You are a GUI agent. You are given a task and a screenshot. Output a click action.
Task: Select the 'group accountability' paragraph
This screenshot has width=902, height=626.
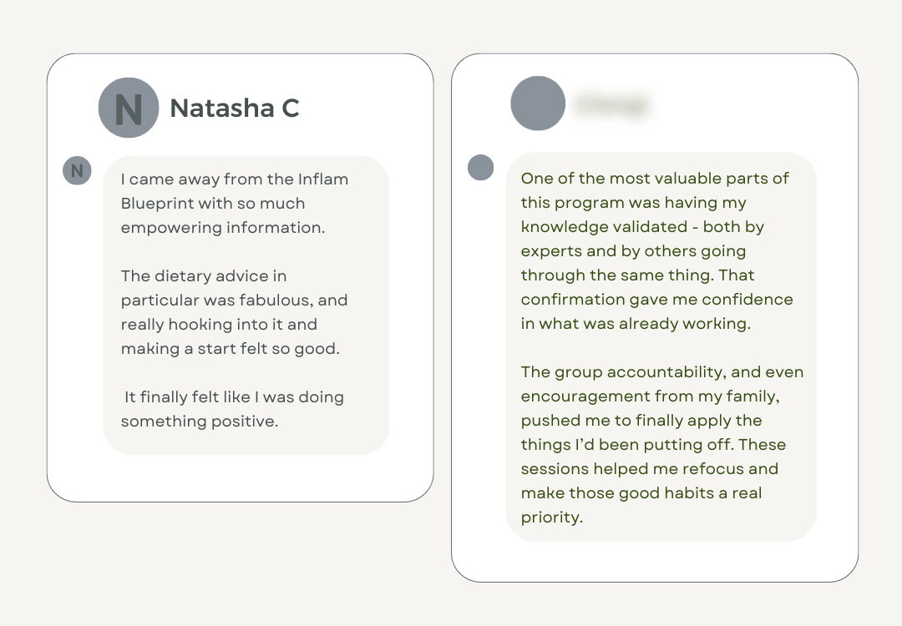point(661,444)
